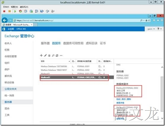Switch to the 虚拟目录 tab
165x126 pixels.
tap(92, 43)
